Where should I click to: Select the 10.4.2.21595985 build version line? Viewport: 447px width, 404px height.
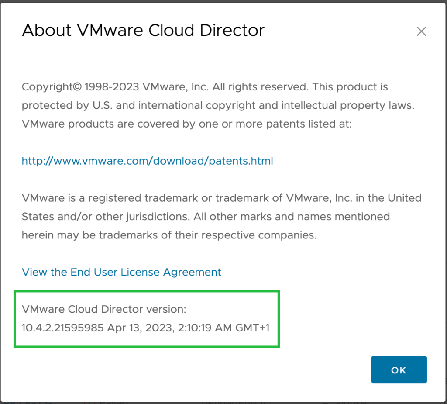point(145,328)
